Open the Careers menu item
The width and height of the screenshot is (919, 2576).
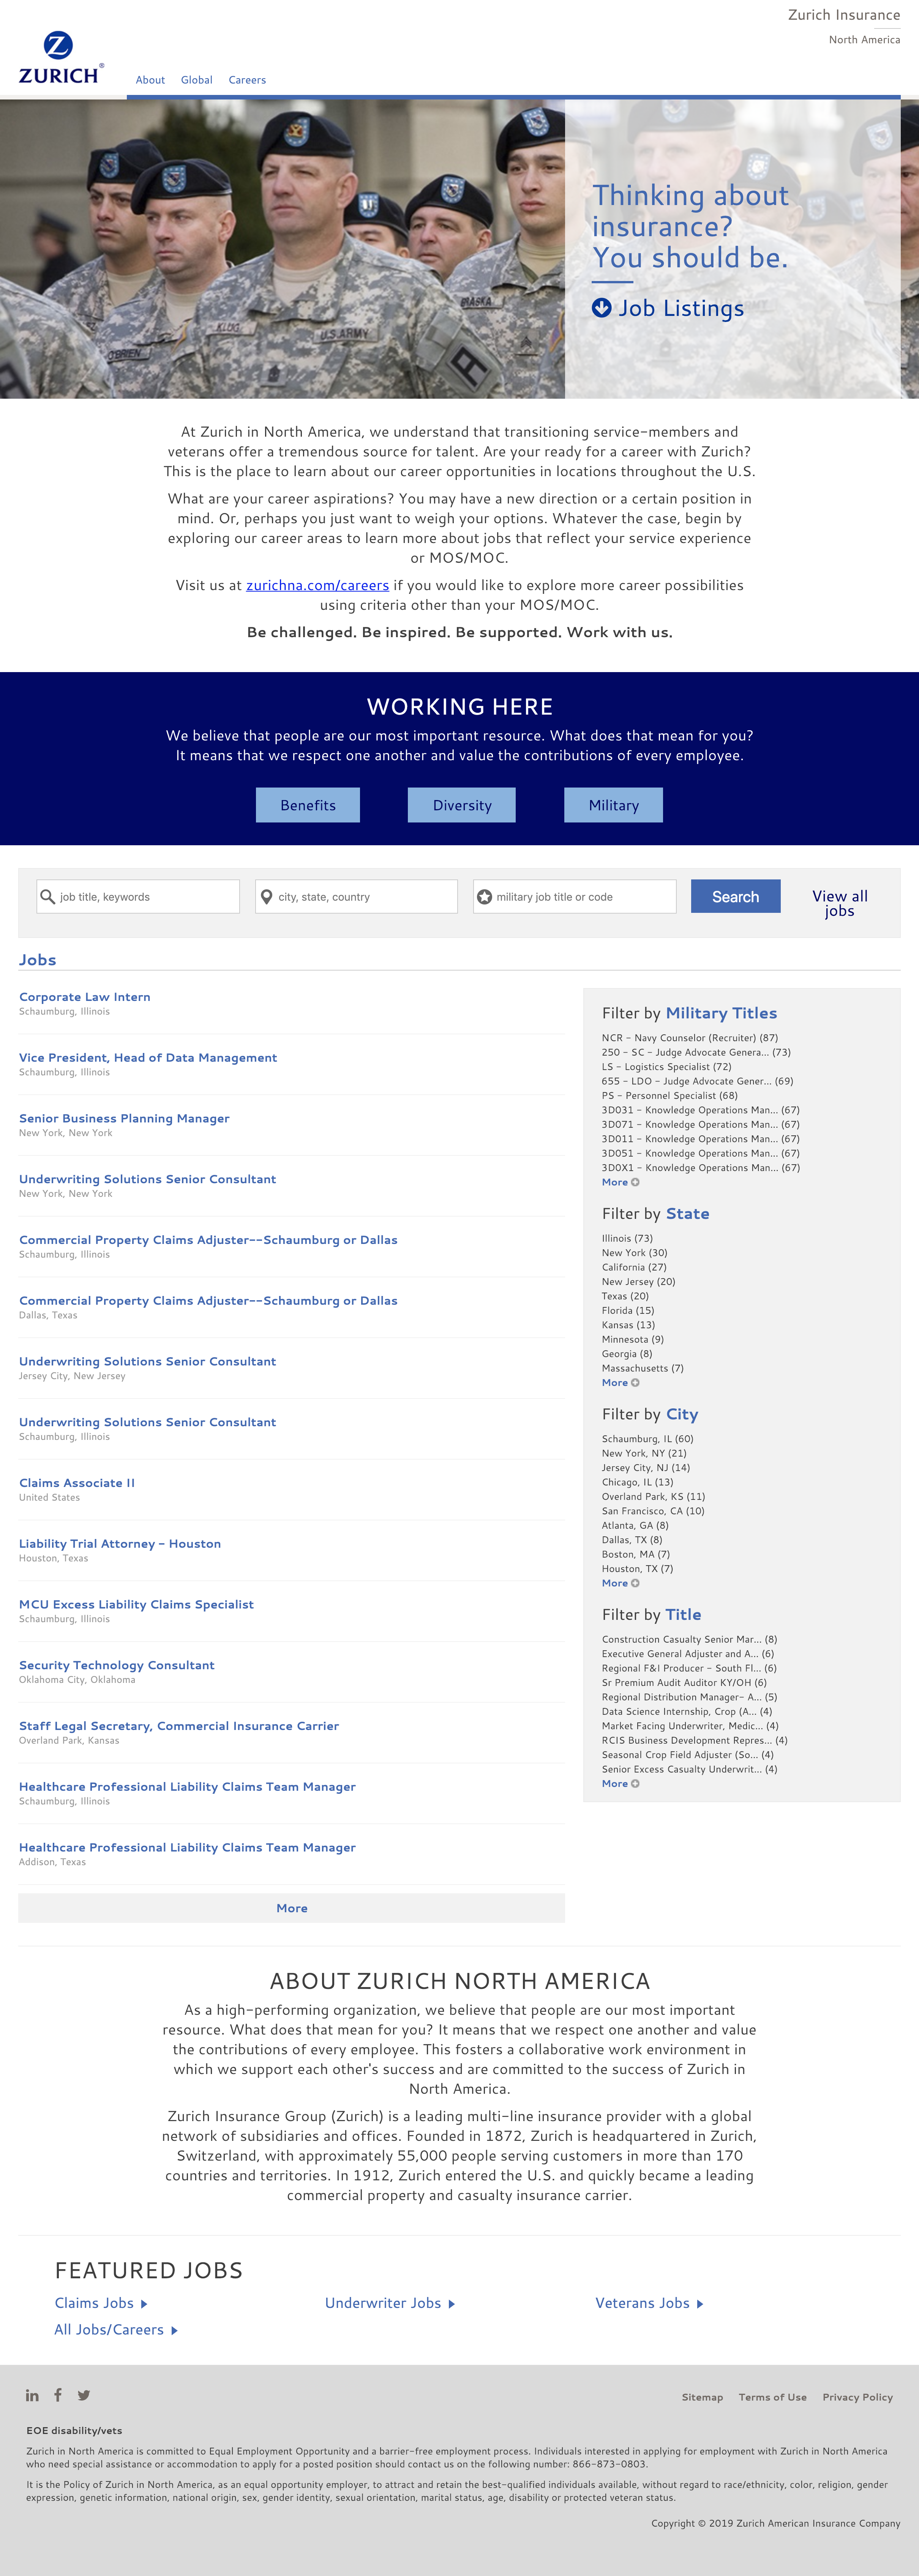pyautogui.click(x=247, y=80)
